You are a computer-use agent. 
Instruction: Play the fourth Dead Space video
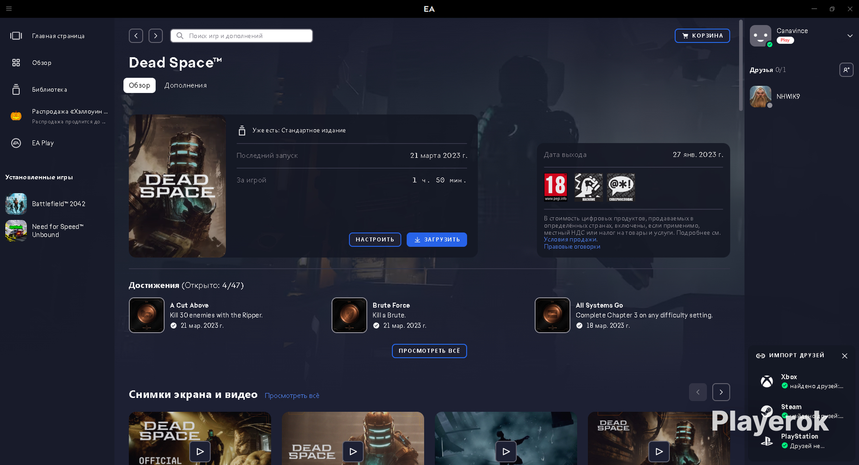point(659,452)
